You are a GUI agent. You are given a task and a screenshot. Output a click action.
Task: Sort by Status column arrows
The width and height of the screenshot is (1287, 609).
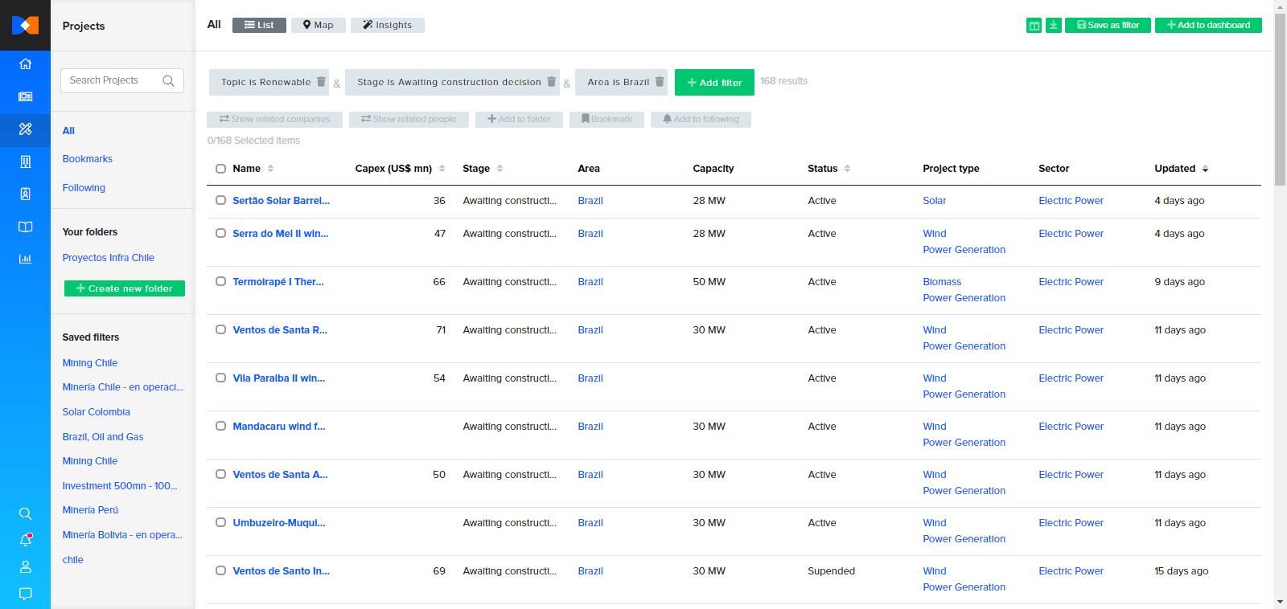coord(847,169)
